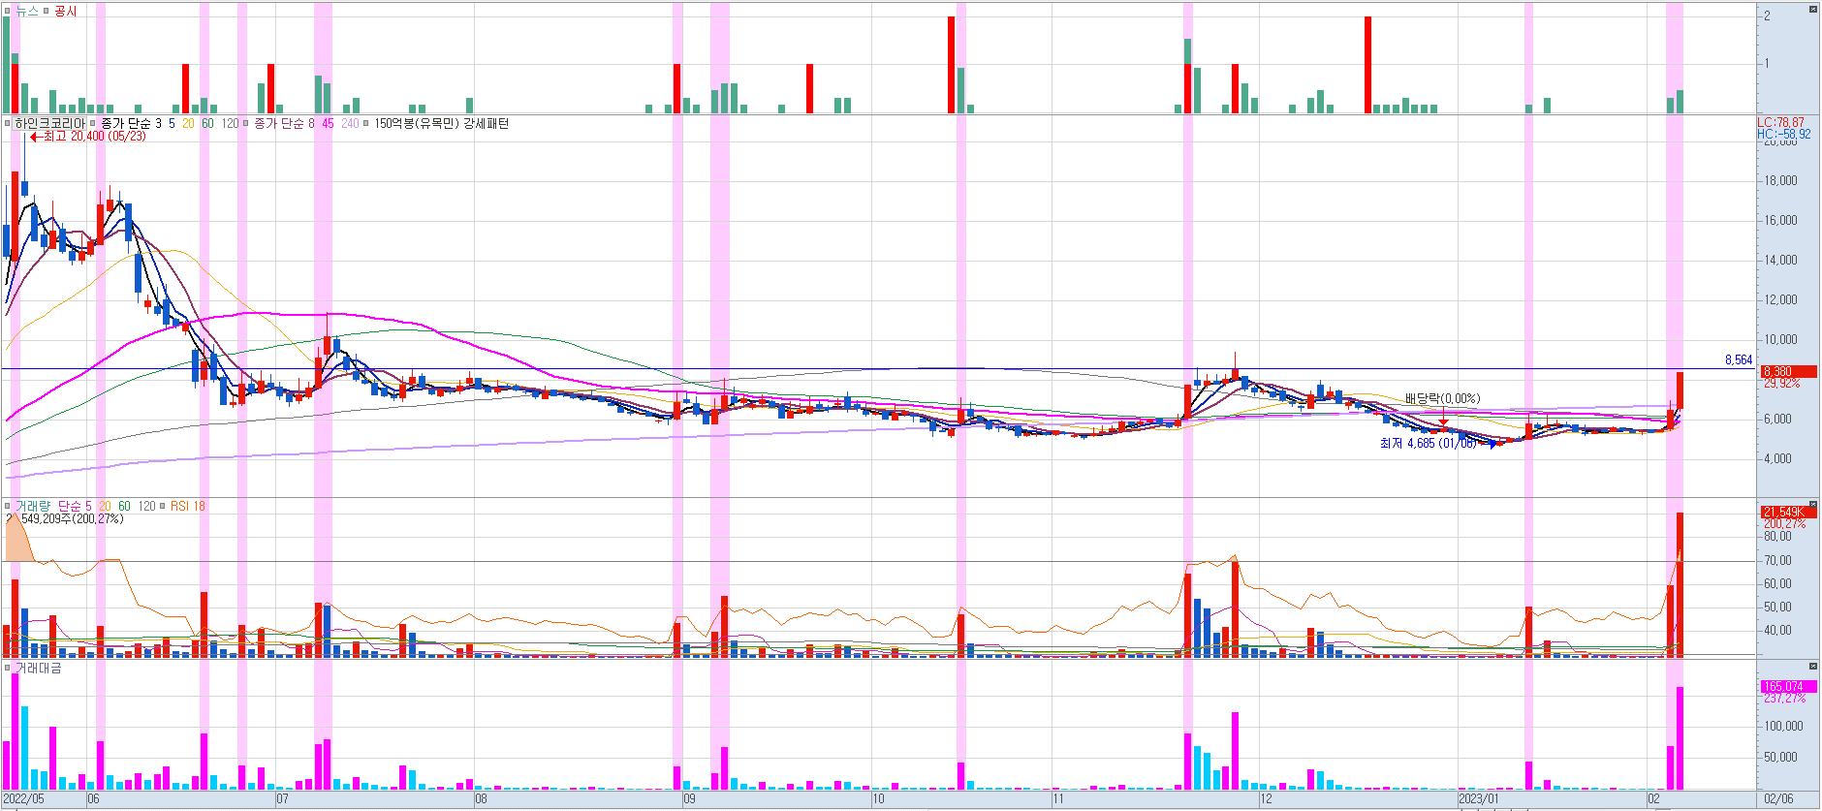Click the 02/06 date label
This screenshot has width=1822, height=811.
coord(1778,799)
